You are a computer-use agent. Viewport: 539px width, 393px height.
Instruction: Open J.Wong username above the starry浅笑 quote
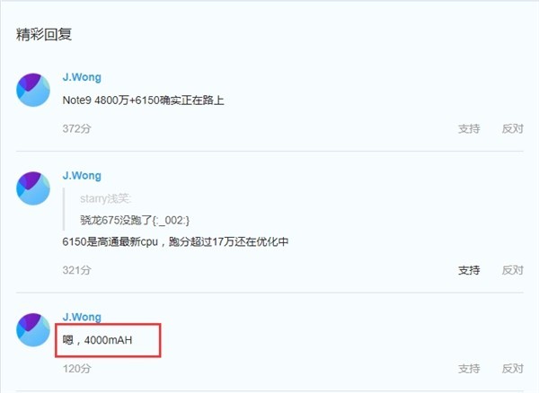(82, 176)
